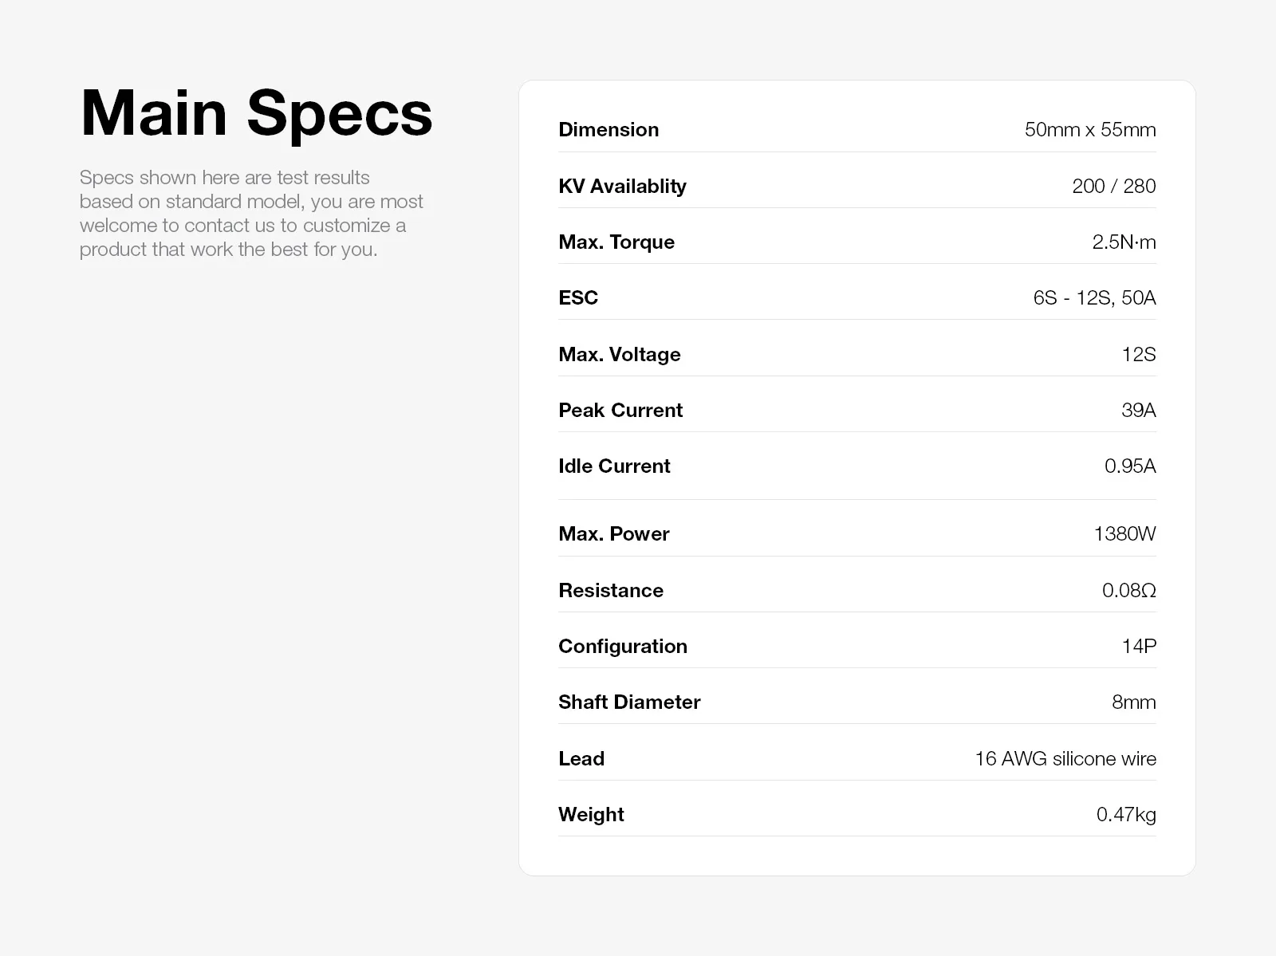Click the 6S - 12S, 50A value
This screenshot has width=1276, height=956.
[1094, 297]
